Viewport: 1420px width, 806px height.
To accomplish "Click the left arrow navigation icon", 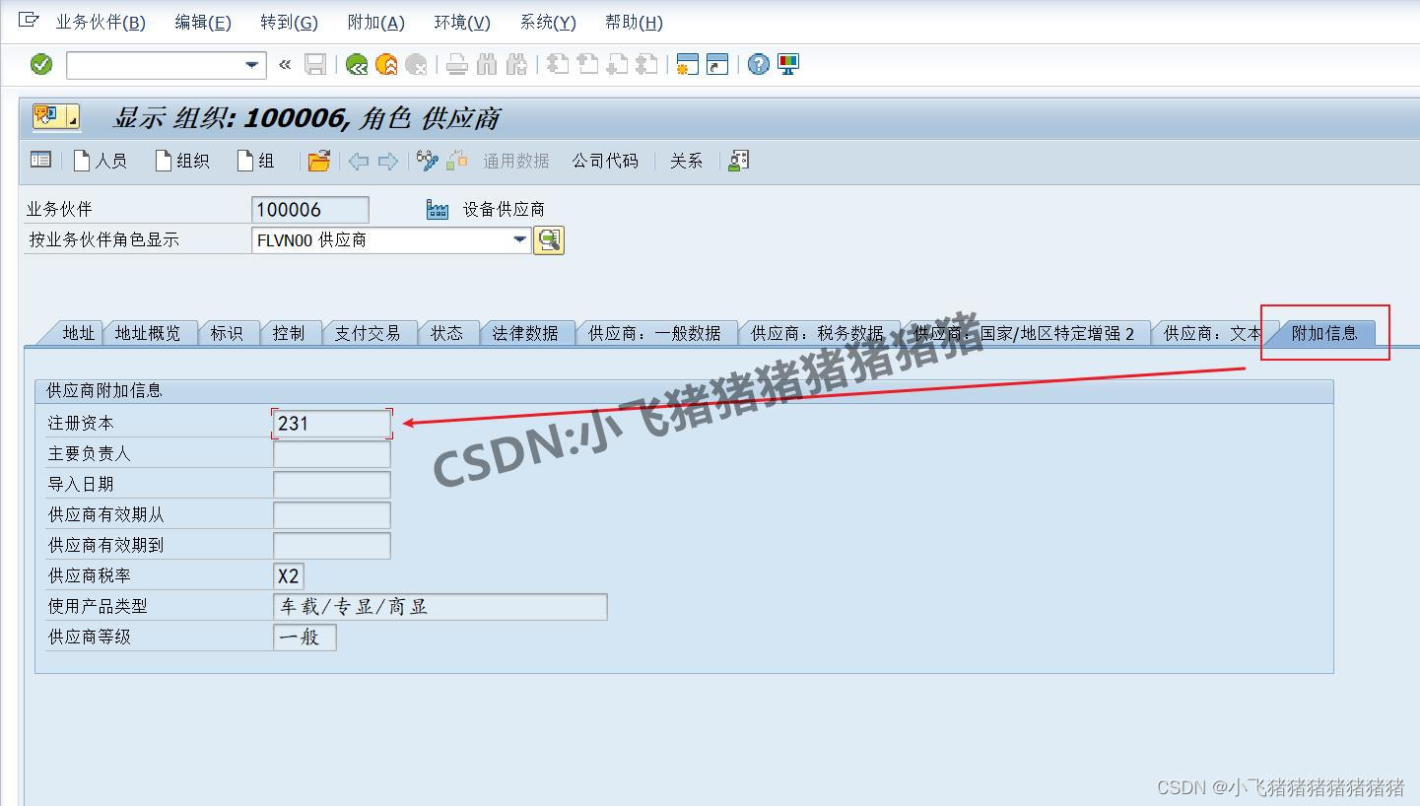I will tap(359, 161).
